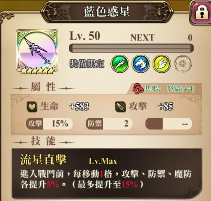Select the 防禦 2 stat pill
The height and width of the screenshot is (201, 211).
pyautogui.click(x=109, y=124)
